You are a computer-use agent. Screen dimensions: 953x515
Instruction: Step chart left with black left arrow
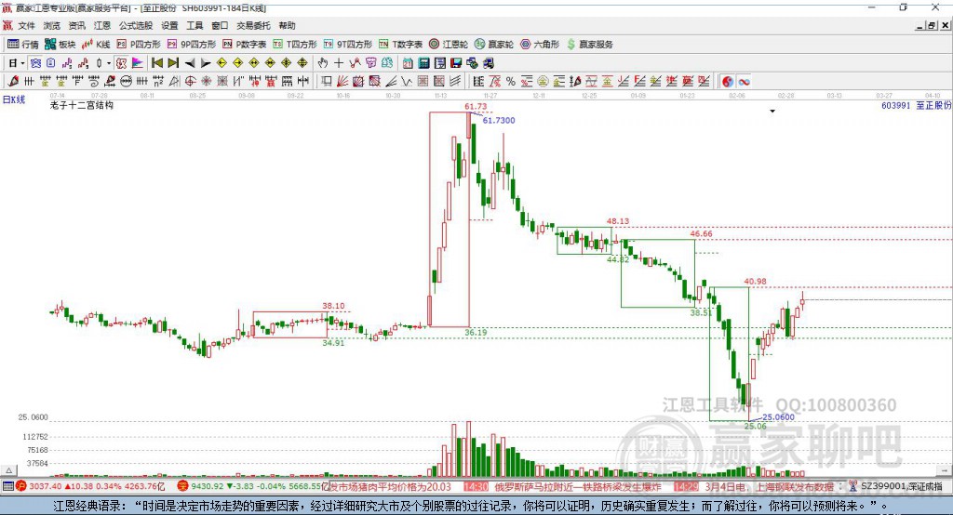coord(190,63)
